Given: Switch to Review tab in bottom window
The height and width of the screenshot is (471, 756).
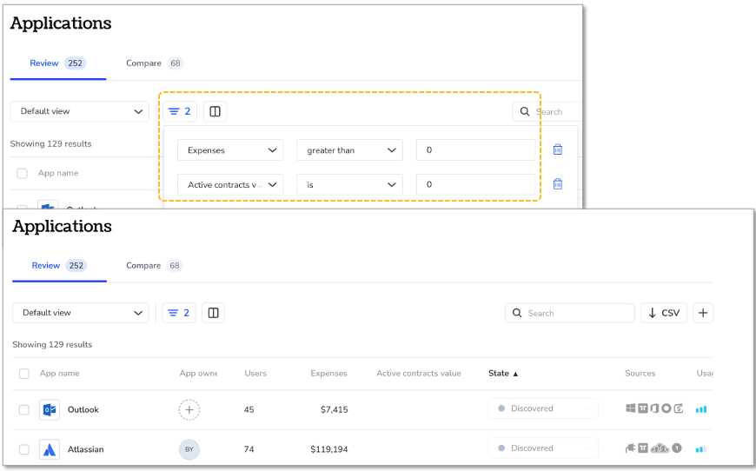Looking at the screenshot, I should [59, 266].
